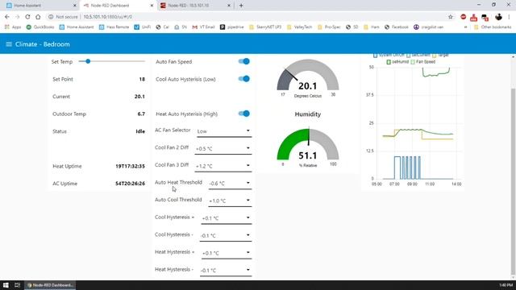Click the browser forward arrow
The width and height of the screenshot is (516, 290).
(x=18, y=17)
